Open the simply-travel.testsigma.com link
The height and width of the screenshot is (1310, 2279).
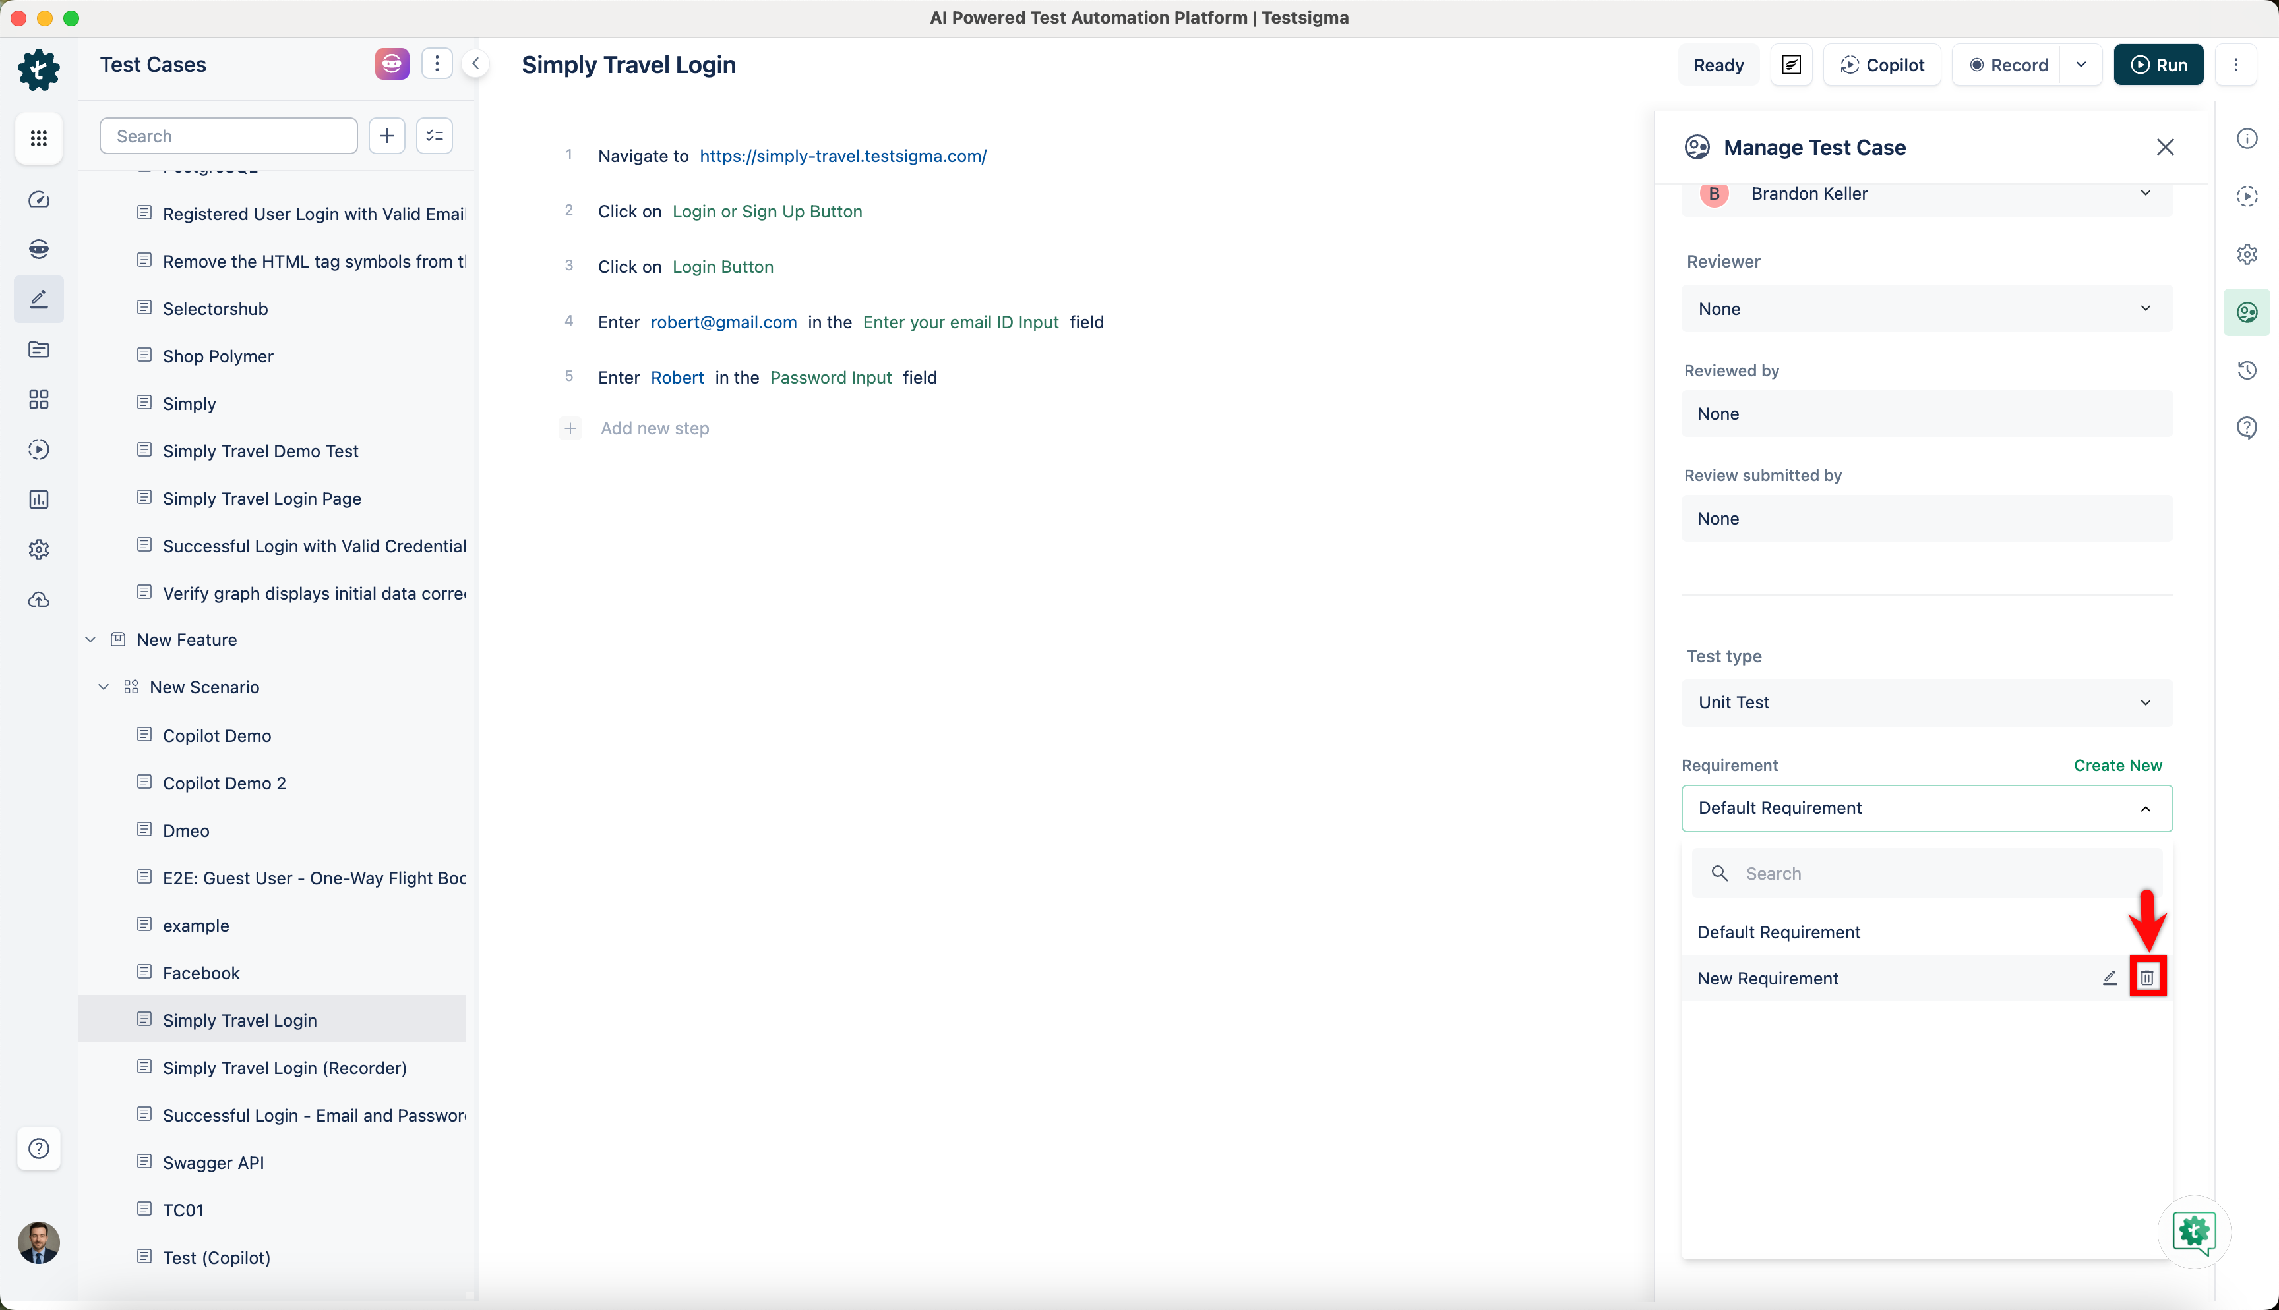pyautogui.click(x=843, y=156)
